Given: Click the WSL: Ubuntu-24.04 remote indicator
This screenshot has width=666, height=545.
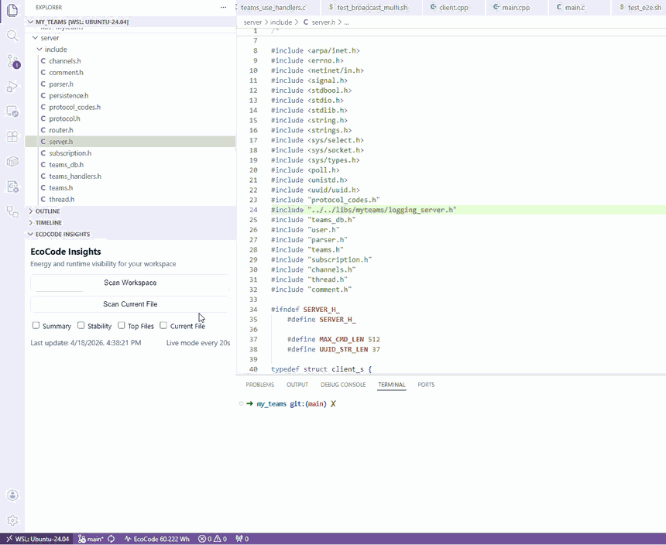Looking at the screenshot, I should (37, 539).
